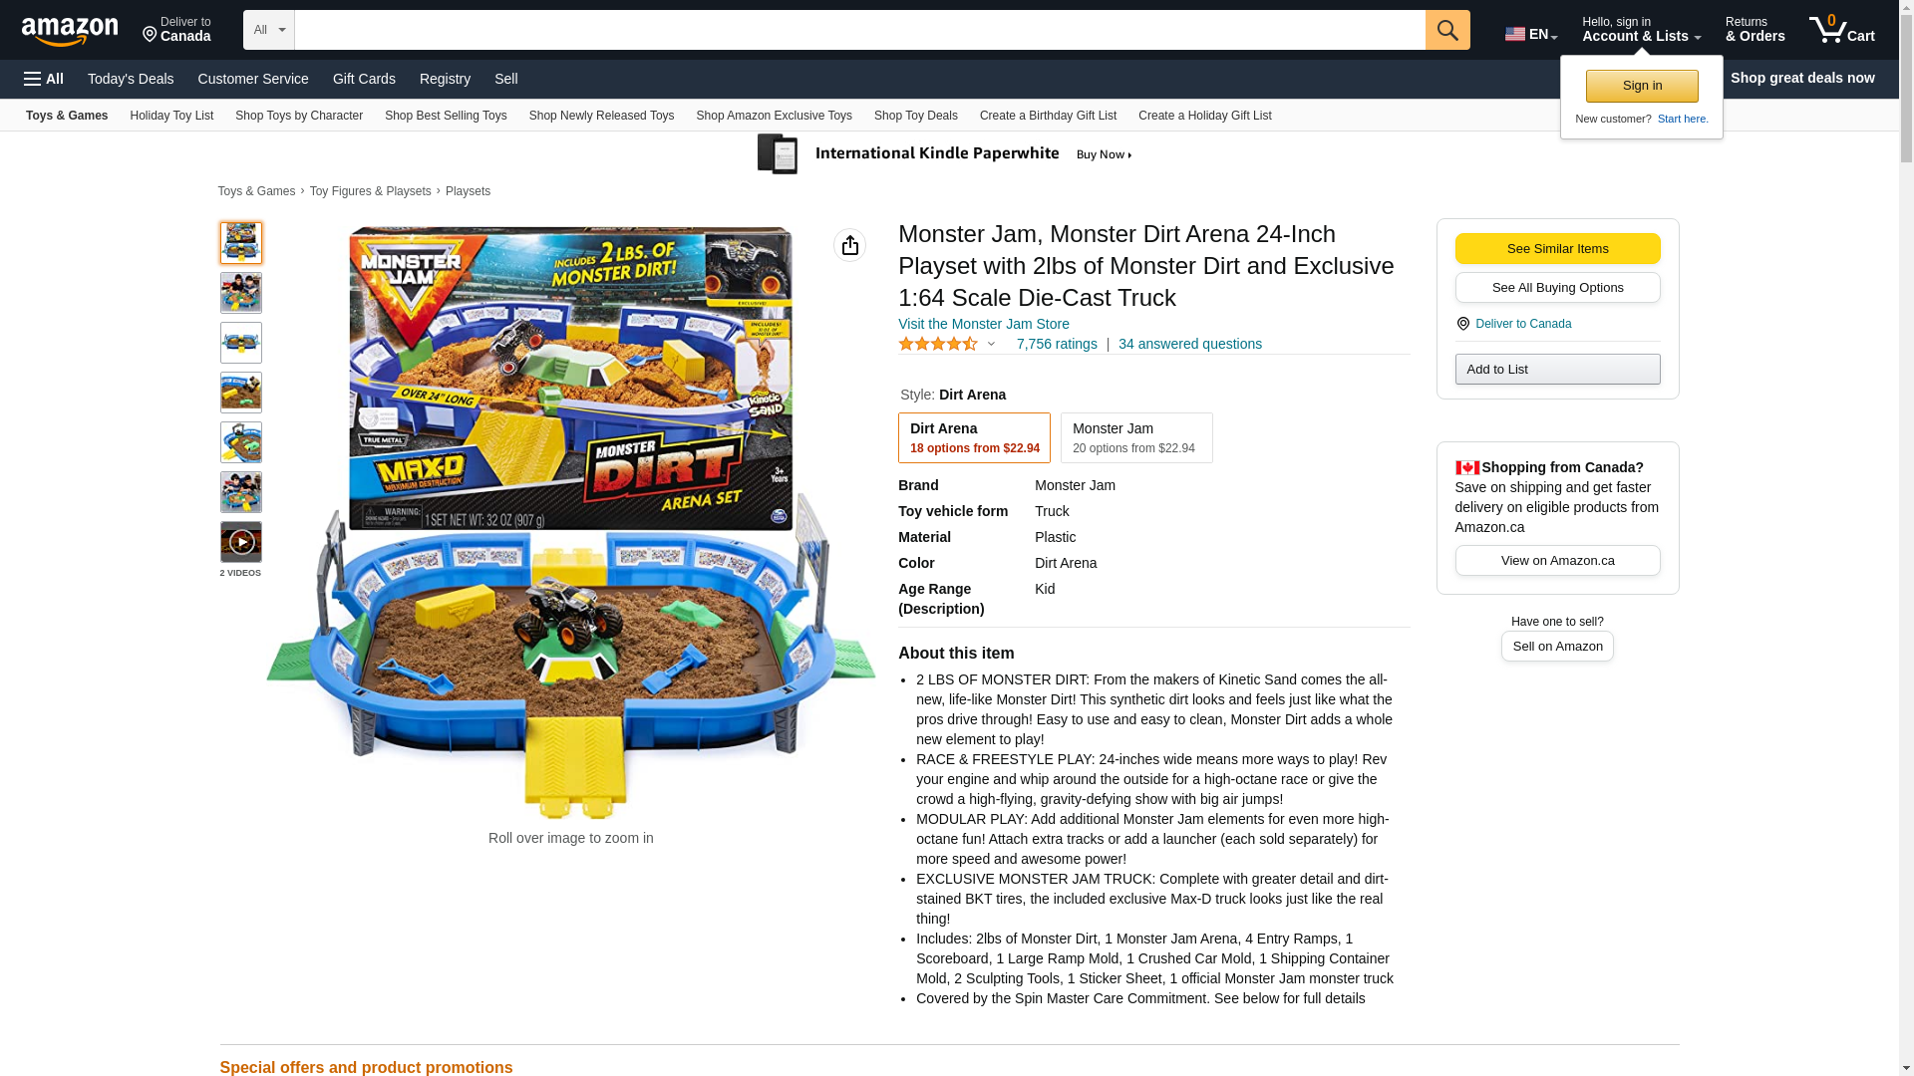Select the second product image thumbnail

point(241,293)
